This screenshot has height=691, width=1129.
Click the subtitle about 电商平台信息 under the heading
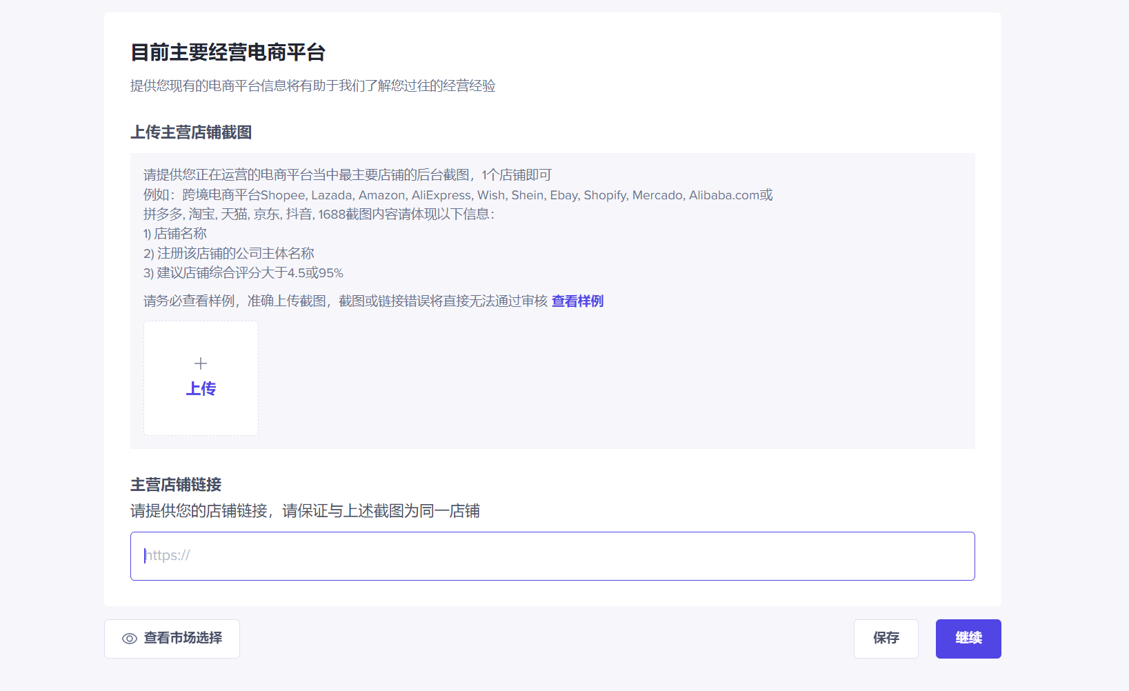pyautogui.click(x=312, y=86)
